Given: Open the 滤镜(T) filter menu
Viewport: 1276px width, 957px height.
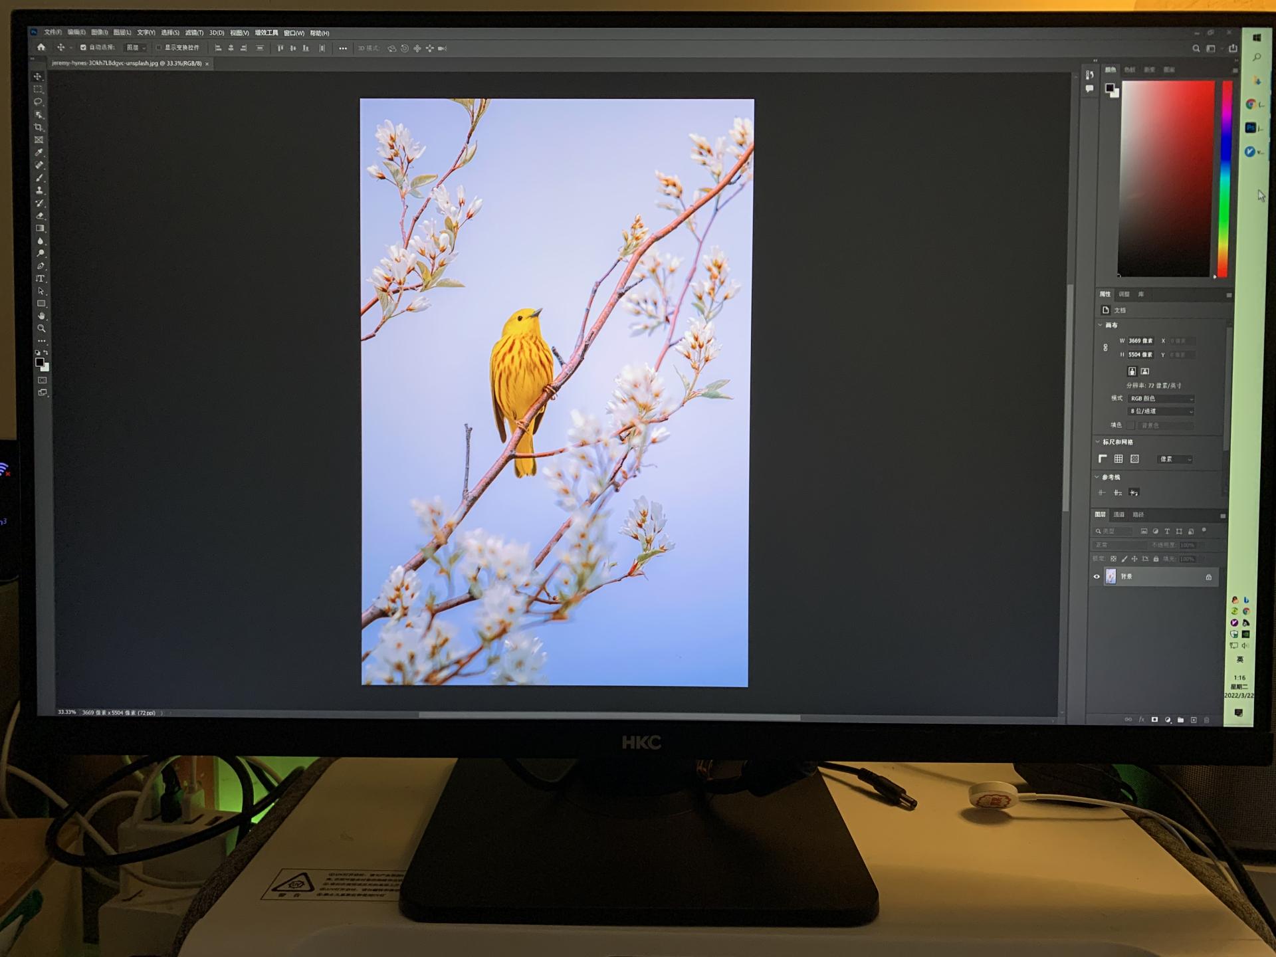Looking at the screenshot, I should pos(194,33).
